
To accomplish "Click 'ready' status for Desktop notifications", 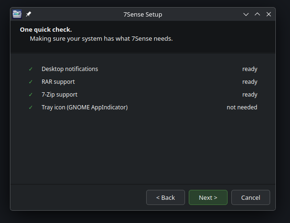I will [250, 69].
